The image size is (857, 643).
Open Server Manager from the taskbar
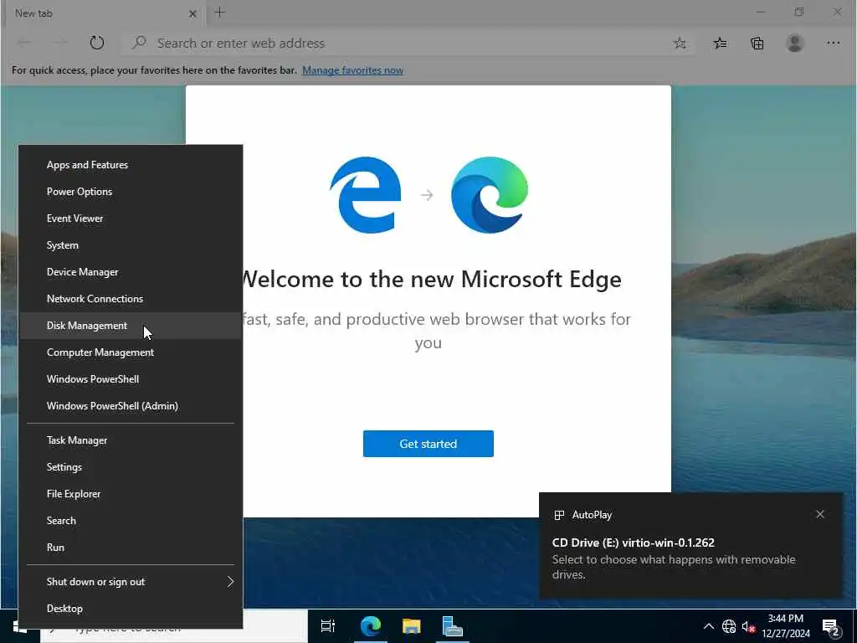(452, 626)
